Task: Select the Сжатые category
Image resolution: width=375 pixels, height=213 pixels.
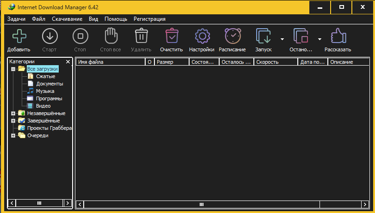Action: click(46, 76)
